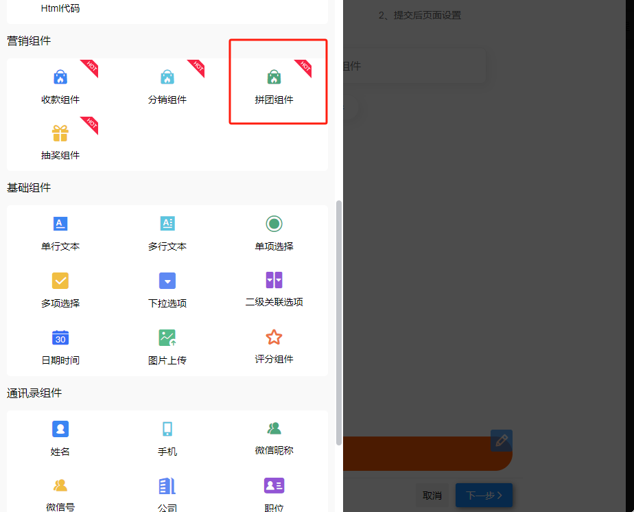Insert the 多行文本 multi-line text icon

tap(167, 223)
